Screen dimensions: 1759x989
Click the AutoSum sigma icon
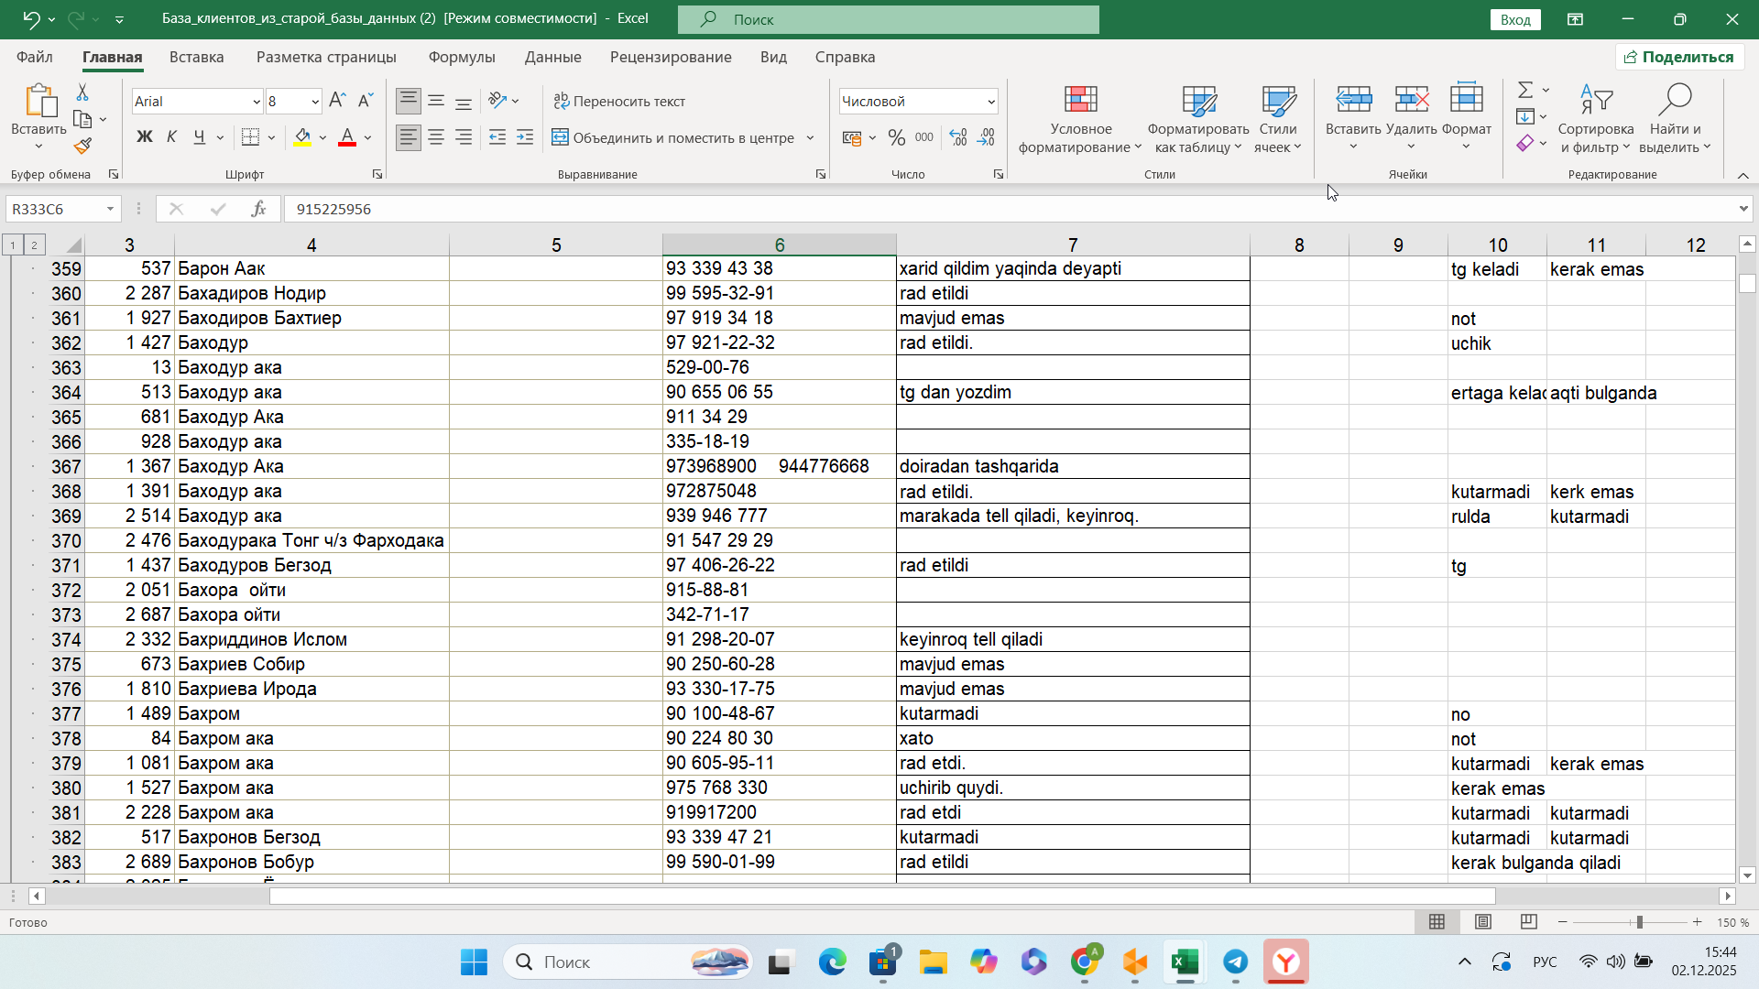click(x=1525, y=90)
